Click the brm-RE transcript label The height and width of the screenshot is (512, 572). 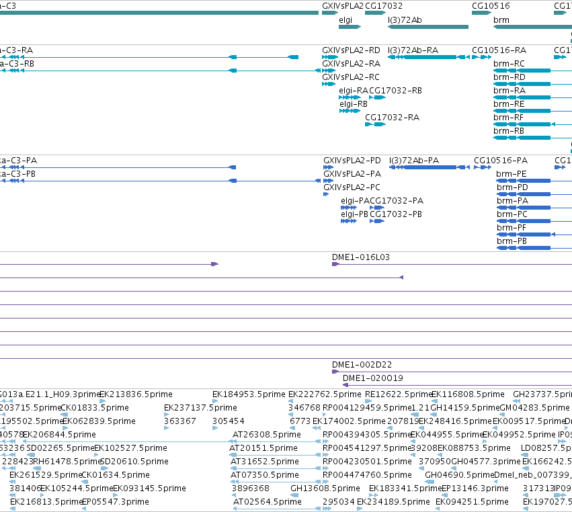[509, 104]
